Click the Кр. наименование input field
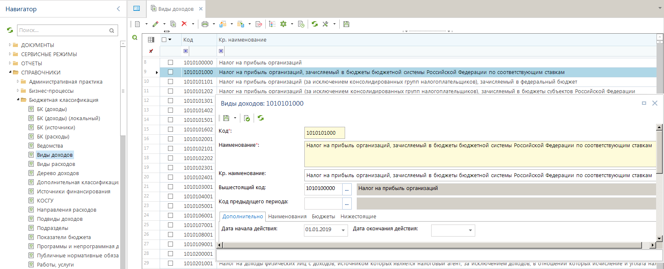Image resolution: width=664 pixels, height=269 pixels. [x=480, y=175]
